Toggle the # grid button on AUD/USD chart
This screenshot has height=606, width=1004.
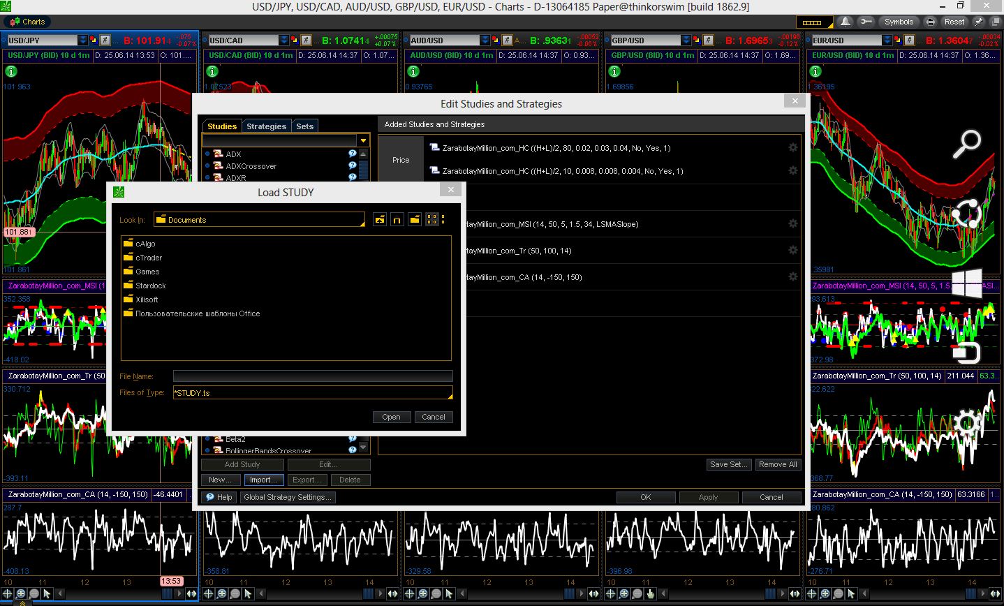tap(507, 40)
